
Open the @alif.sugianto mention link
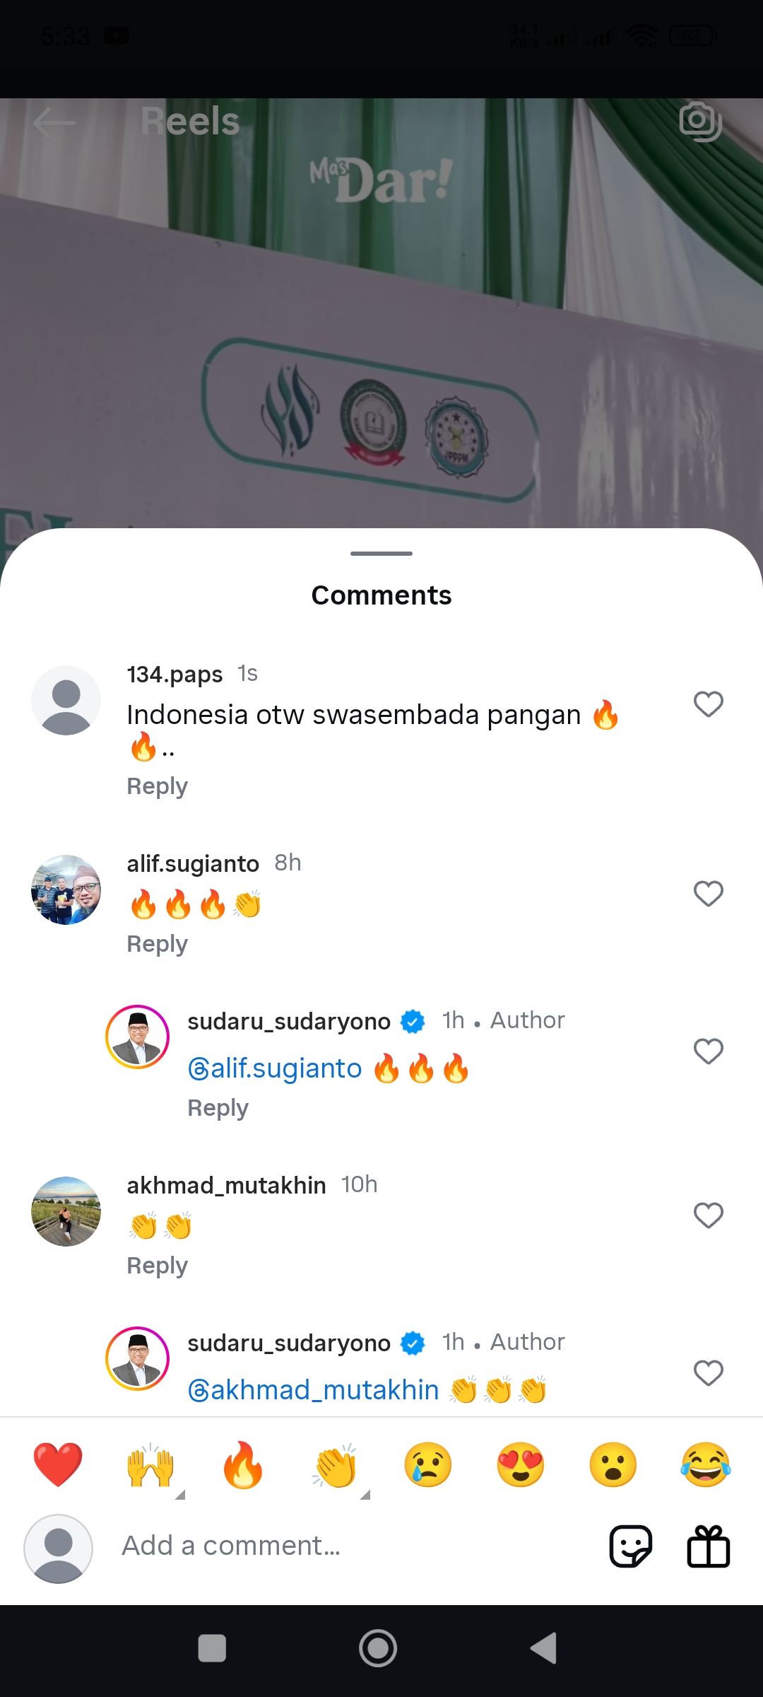coord(275,1068)
